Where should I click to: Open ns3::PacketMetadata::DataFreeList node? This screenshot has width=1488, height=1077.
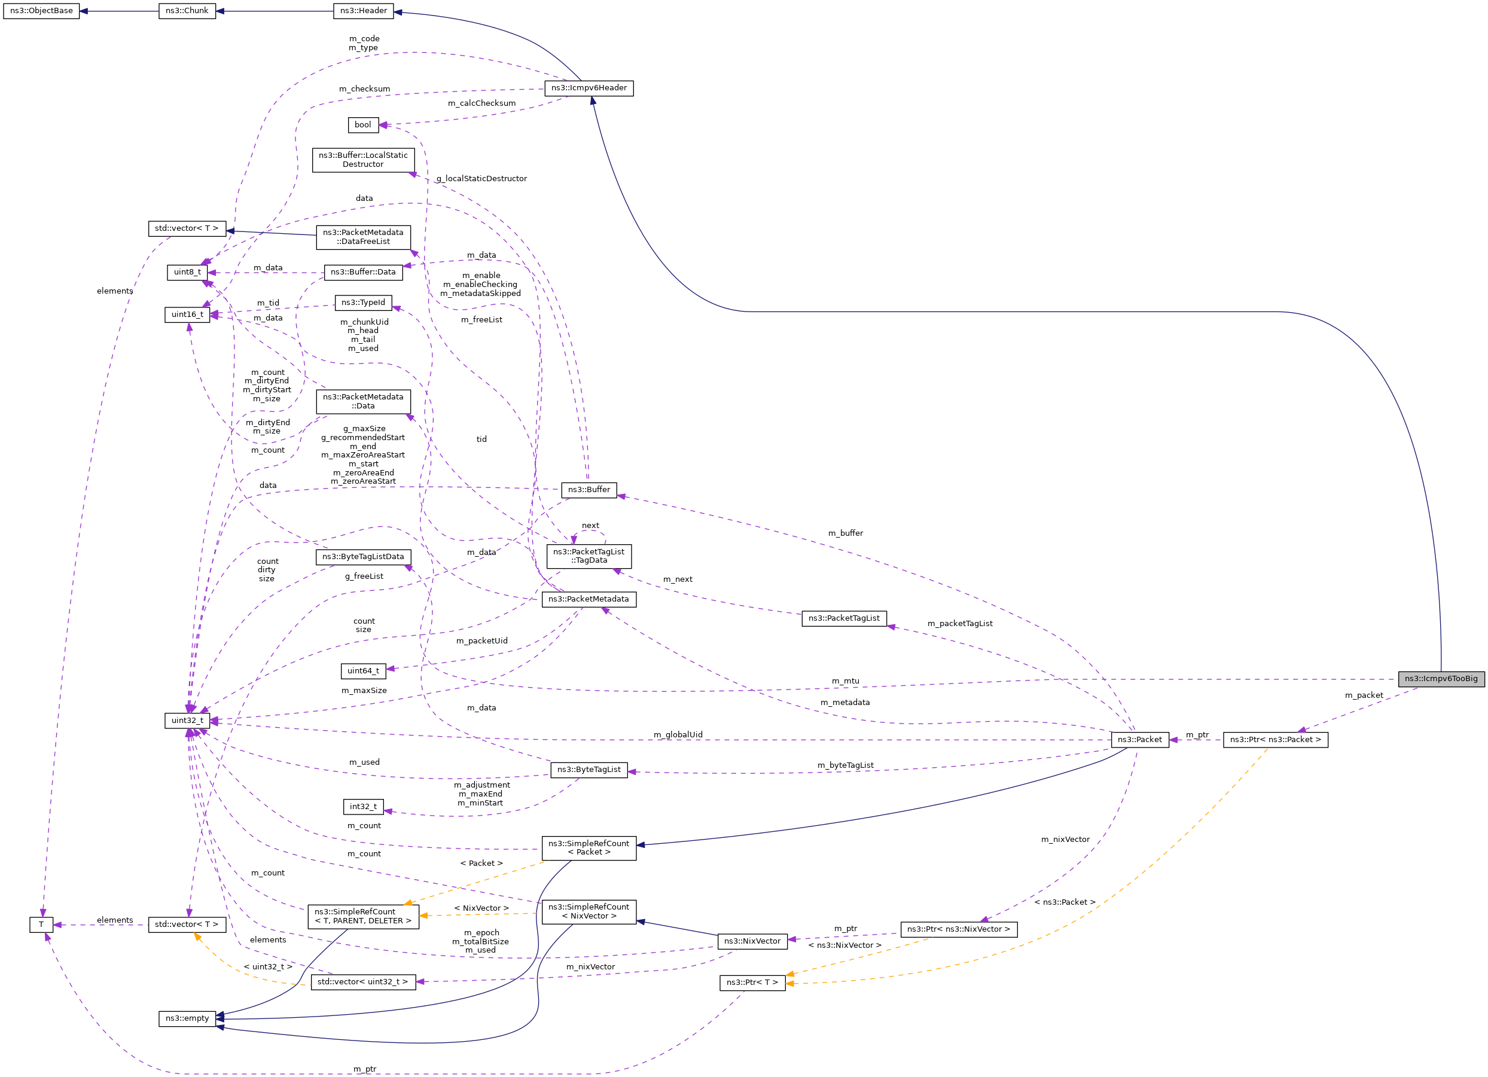click(364, 237)
